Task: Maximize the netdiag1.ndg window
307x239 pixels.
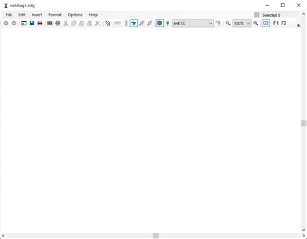Action: point(282,5)
